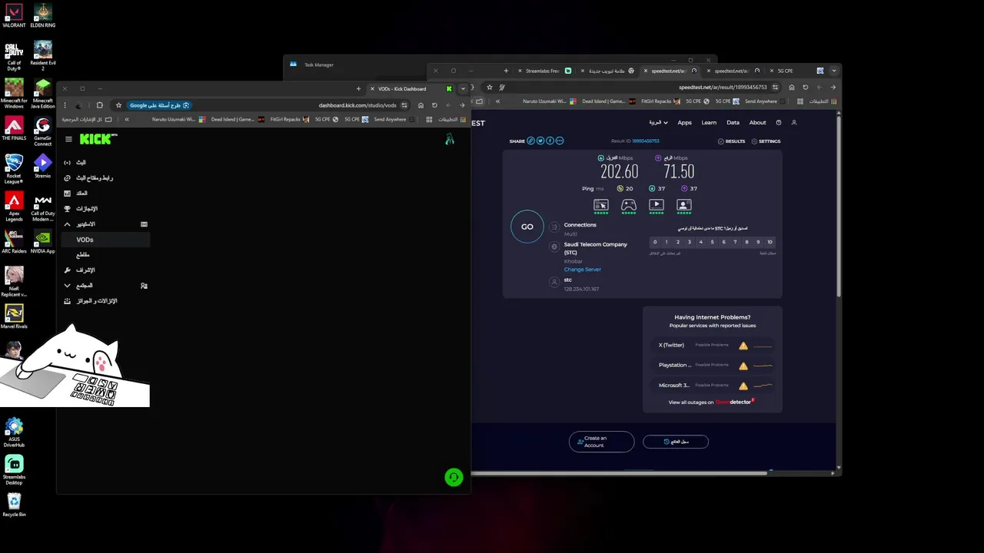
Task: Expand the bookmarks overflow chevron in Kick window
Action: click(x=127, y=120)
